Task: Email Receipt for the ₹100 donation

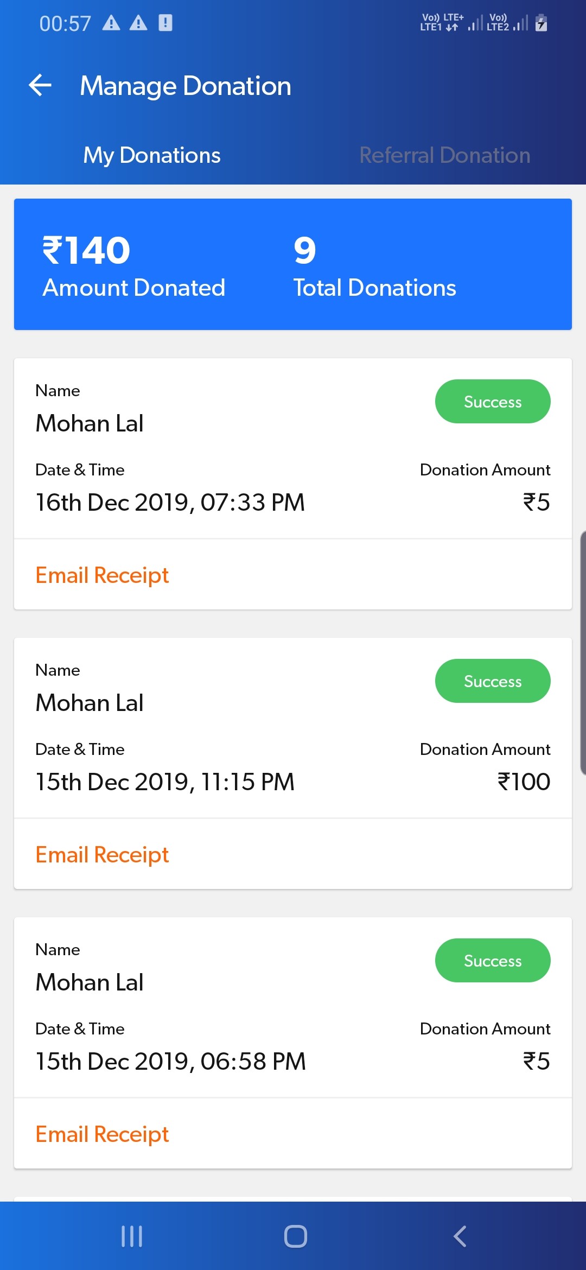Action: tap(102, 855)
